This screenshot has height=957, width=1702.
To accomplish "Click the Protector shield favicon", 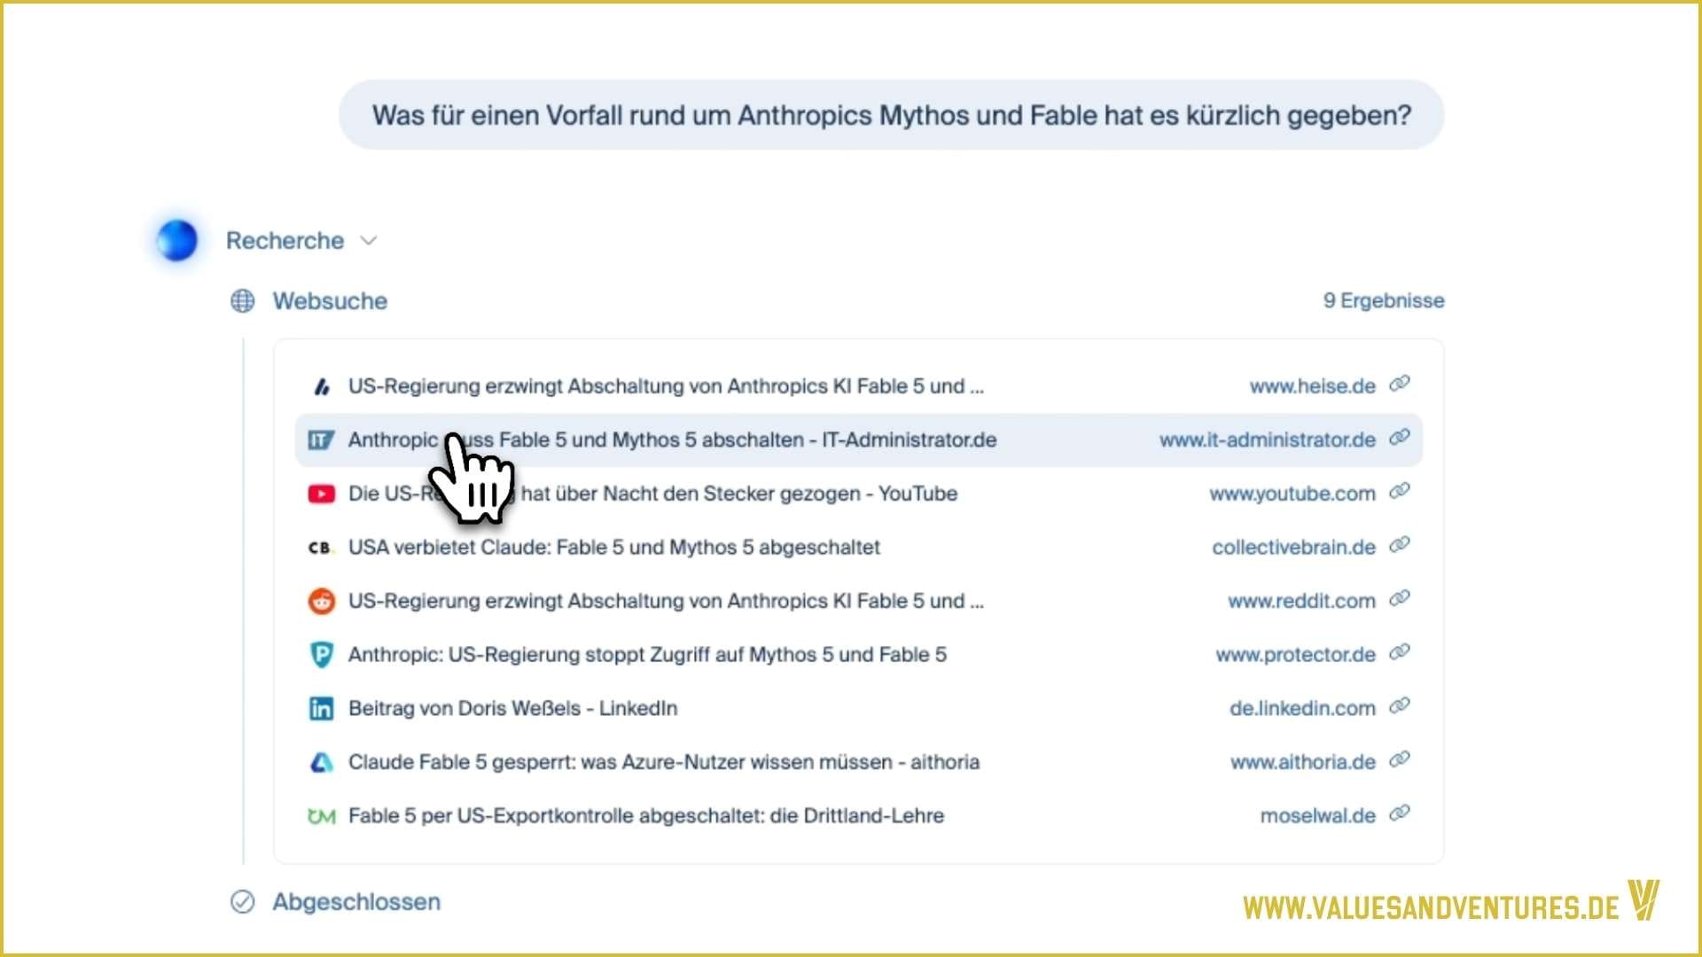I will pyautogui.click(x=321, y=656).
